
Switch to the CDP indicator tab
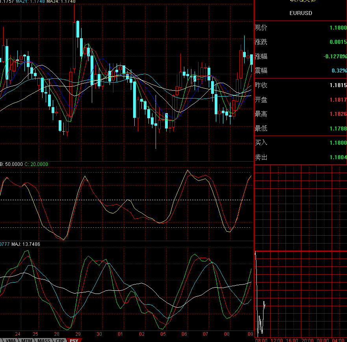60,340
